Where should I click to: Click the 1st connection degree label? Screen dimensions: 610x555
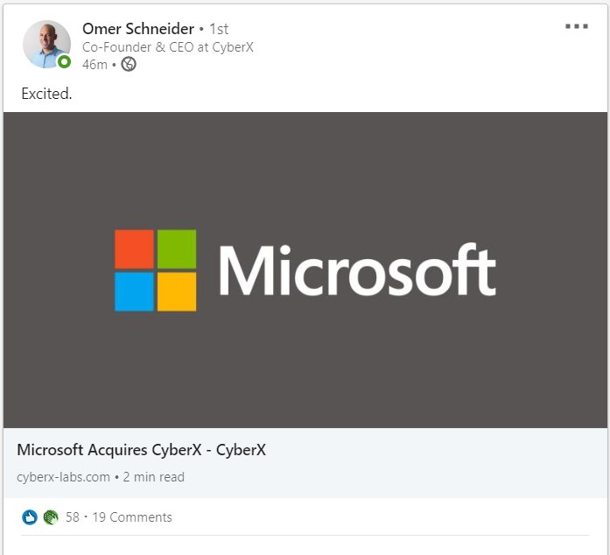219,29
